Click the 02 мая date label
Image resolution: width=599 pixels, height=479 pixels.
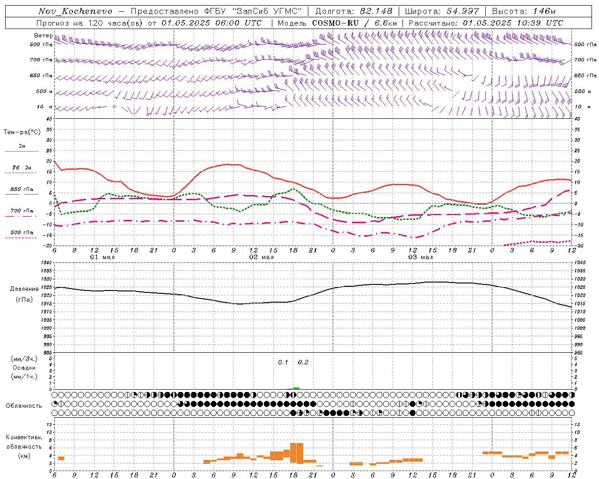point(262,257)
